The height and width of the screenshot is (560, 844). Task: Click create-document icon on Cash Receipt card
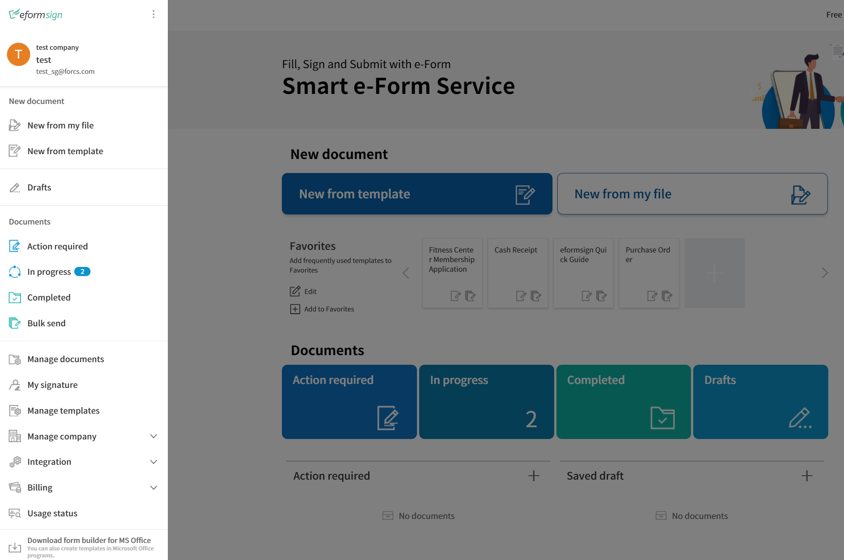click(x=521, y=296)
